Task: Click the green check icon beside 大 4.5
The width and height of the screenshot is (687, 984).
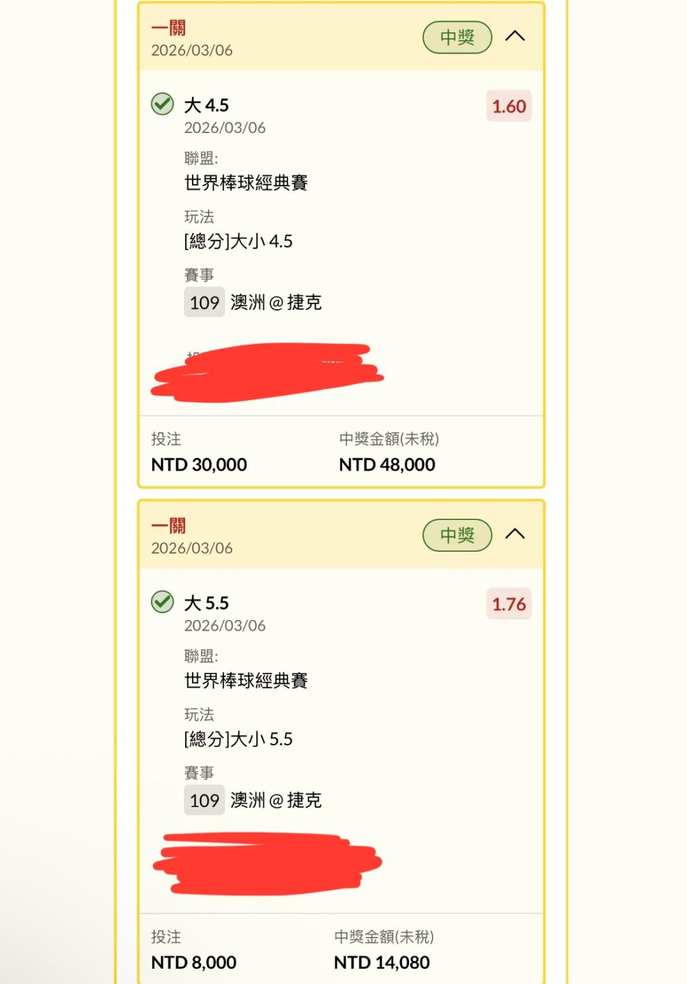Action: point(162,104)
